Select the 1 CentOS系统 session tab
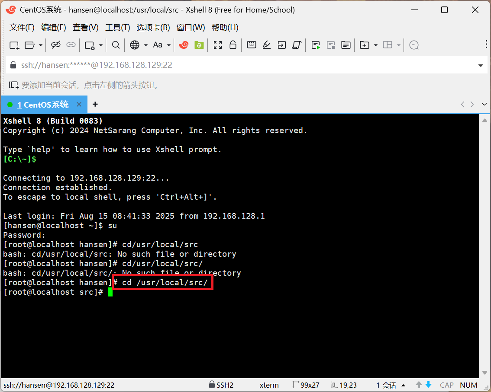Image resolution: width=491 pixels, height=392 pixels. pos(42,105)
